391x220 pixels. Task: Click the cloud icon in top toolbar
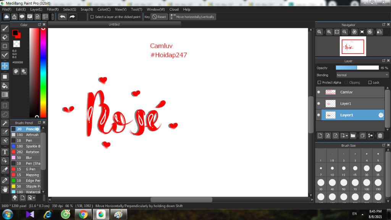click(6, 17)
